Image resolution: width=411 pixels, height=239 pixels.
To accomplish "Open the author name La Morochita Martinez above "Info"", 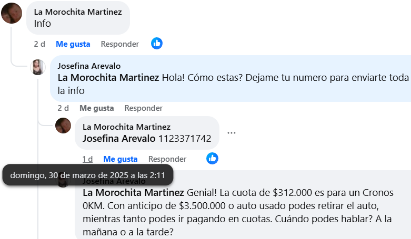I will (x=78, y=12).
